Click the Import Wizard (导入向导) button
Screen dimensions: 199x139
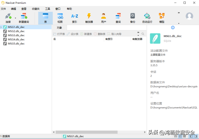point(114,34)
